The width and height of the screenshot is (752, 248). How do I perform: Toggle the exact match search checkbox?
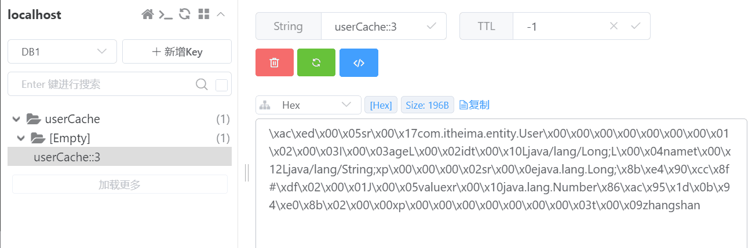221,85
